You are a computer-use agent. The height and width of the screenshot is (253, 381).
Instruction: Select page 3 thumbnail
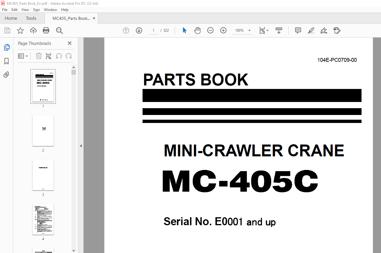pos(43,175)
